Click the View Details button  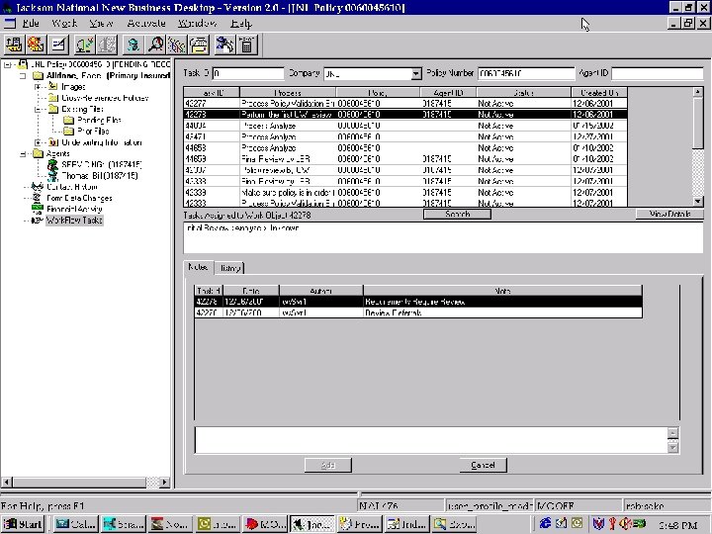coord(669,214)
